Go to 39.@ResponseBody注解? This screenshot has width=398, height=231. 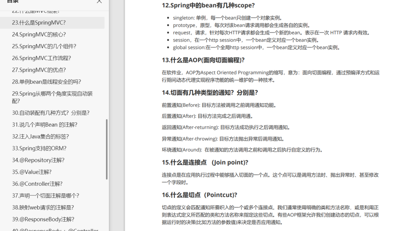[x=43, y=219]
